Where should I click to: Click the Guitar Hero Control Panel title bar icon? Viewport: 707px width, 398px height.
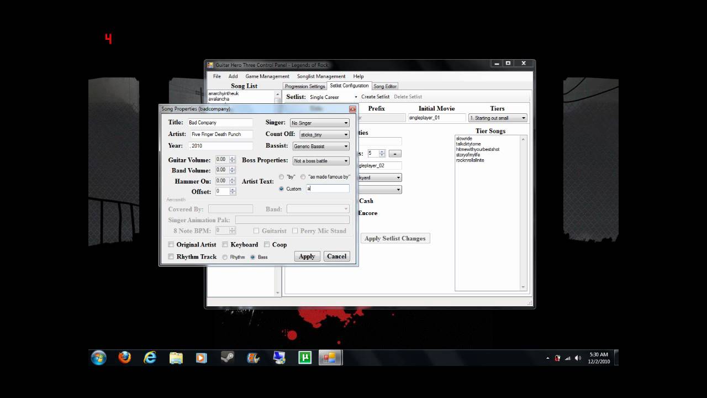(x=210, y=65)
